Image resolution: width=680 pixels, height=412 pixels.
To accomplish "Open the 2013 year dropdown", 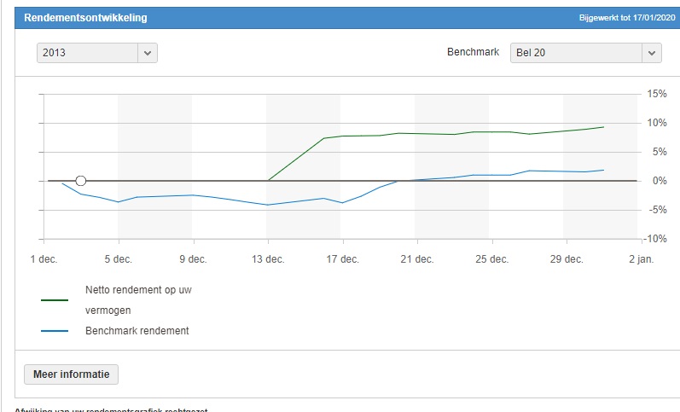I will [x=87, y=53].
